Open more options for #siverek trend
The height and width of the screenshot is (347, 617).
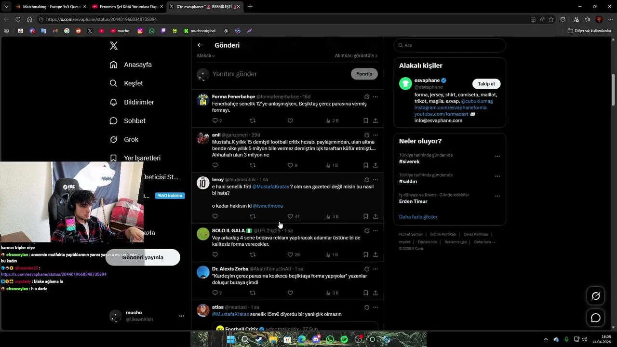[x=497, y=157]
